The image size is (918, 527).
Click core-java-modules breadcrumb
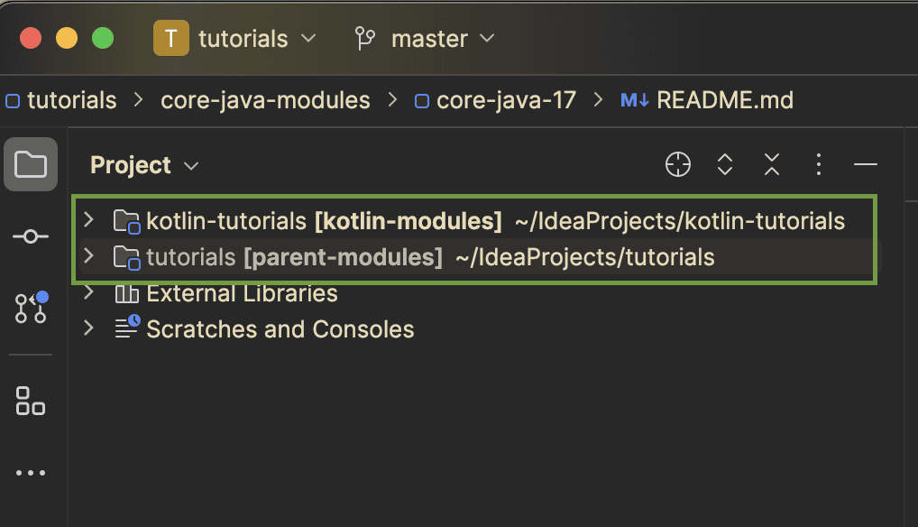click(x=265, y=100)
